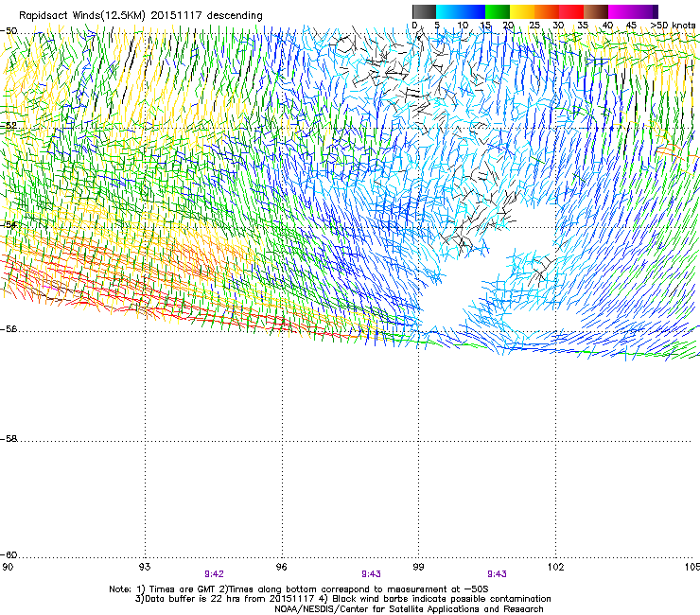Click the magenta 40-45 knots color bar segment
The width and height of the screenshot is (700, 615).
(621, 11)
